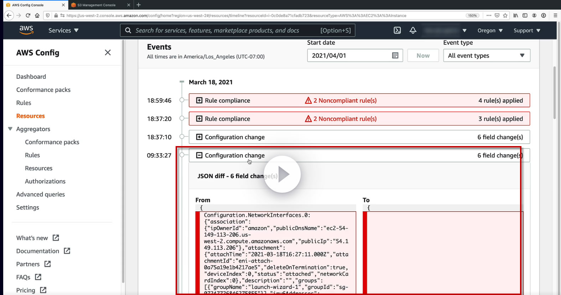Go to Dashboard in the sidebar
Screen dimensions: 561x295
[x=31, y=77]
